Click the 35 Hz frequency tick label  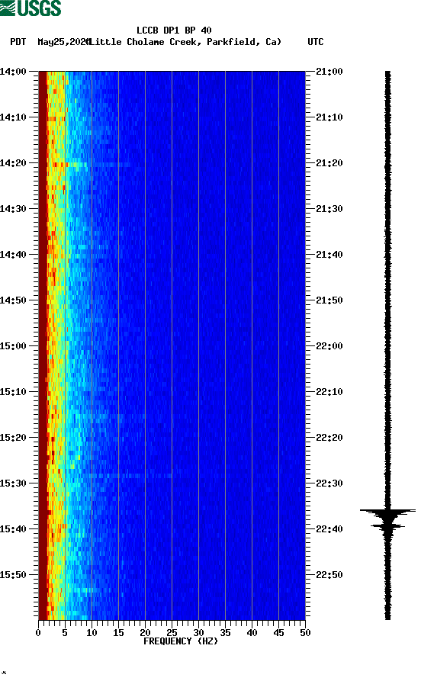point(225,633)
